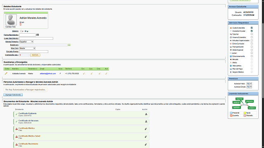Screen dimensions: 264x148
Task: Click the Becado service icon
Action: 231,59
